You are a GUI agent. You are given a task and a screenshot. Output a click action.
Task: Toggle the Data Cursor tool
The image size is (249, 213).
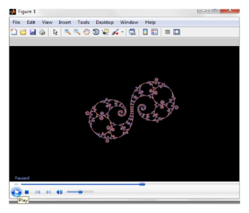(x=106, y=32)
